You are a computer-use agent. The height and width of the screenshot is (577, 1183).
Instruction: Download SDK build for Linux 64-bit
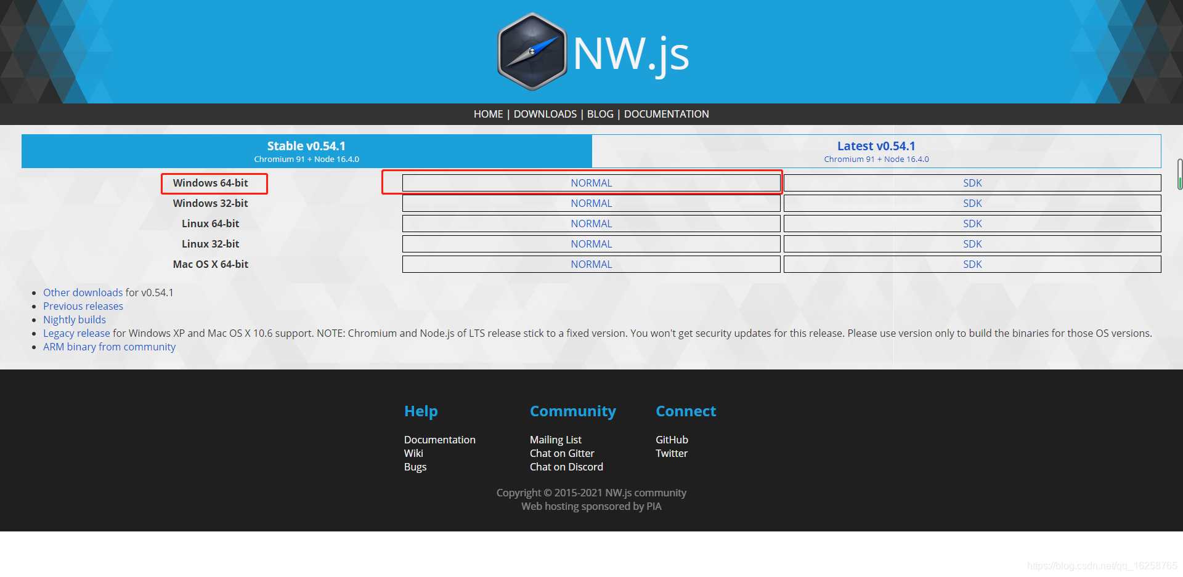coord(972,223)
